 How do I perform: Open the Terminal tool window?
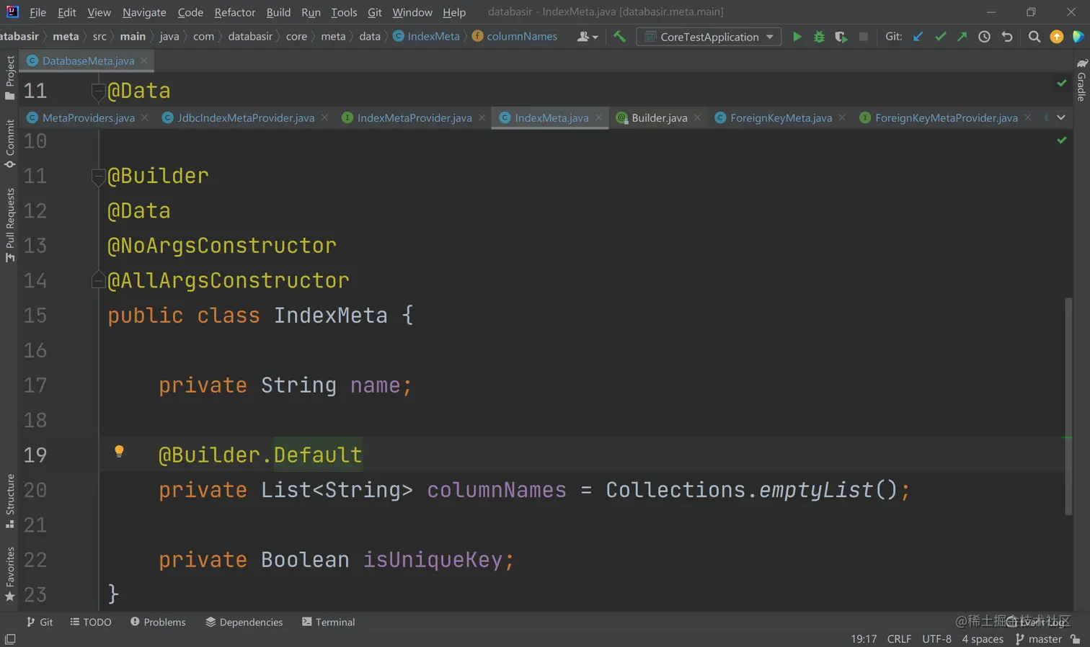click(328, 622)
